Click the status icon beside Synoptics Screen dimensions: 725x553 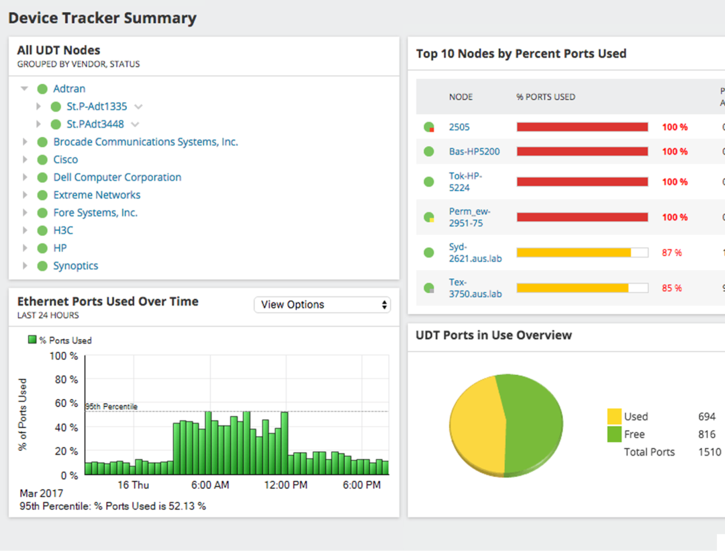42,266
